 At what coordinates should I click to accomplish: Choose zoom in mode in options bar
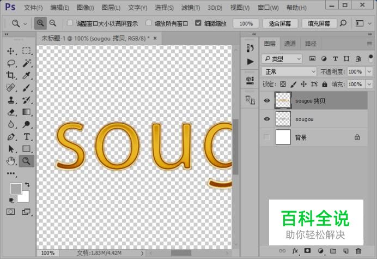coord(40,23)
